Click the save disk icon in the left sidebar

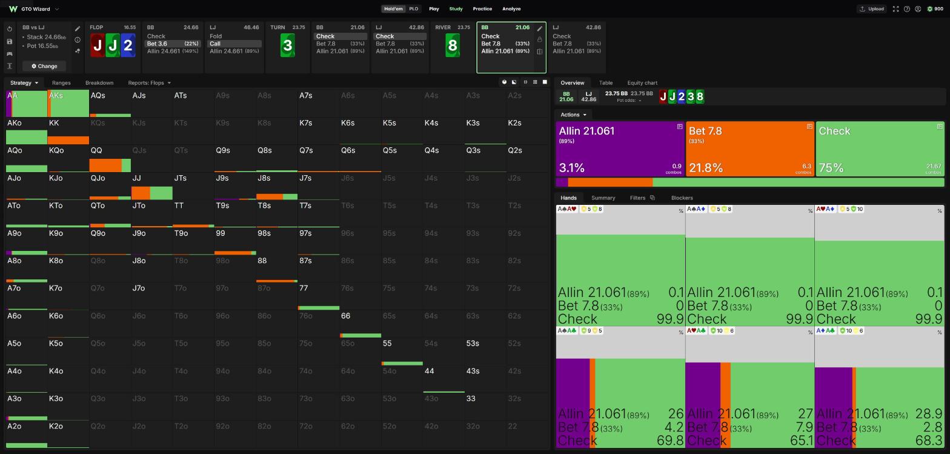pyautogui.click(x=10, y=41)
